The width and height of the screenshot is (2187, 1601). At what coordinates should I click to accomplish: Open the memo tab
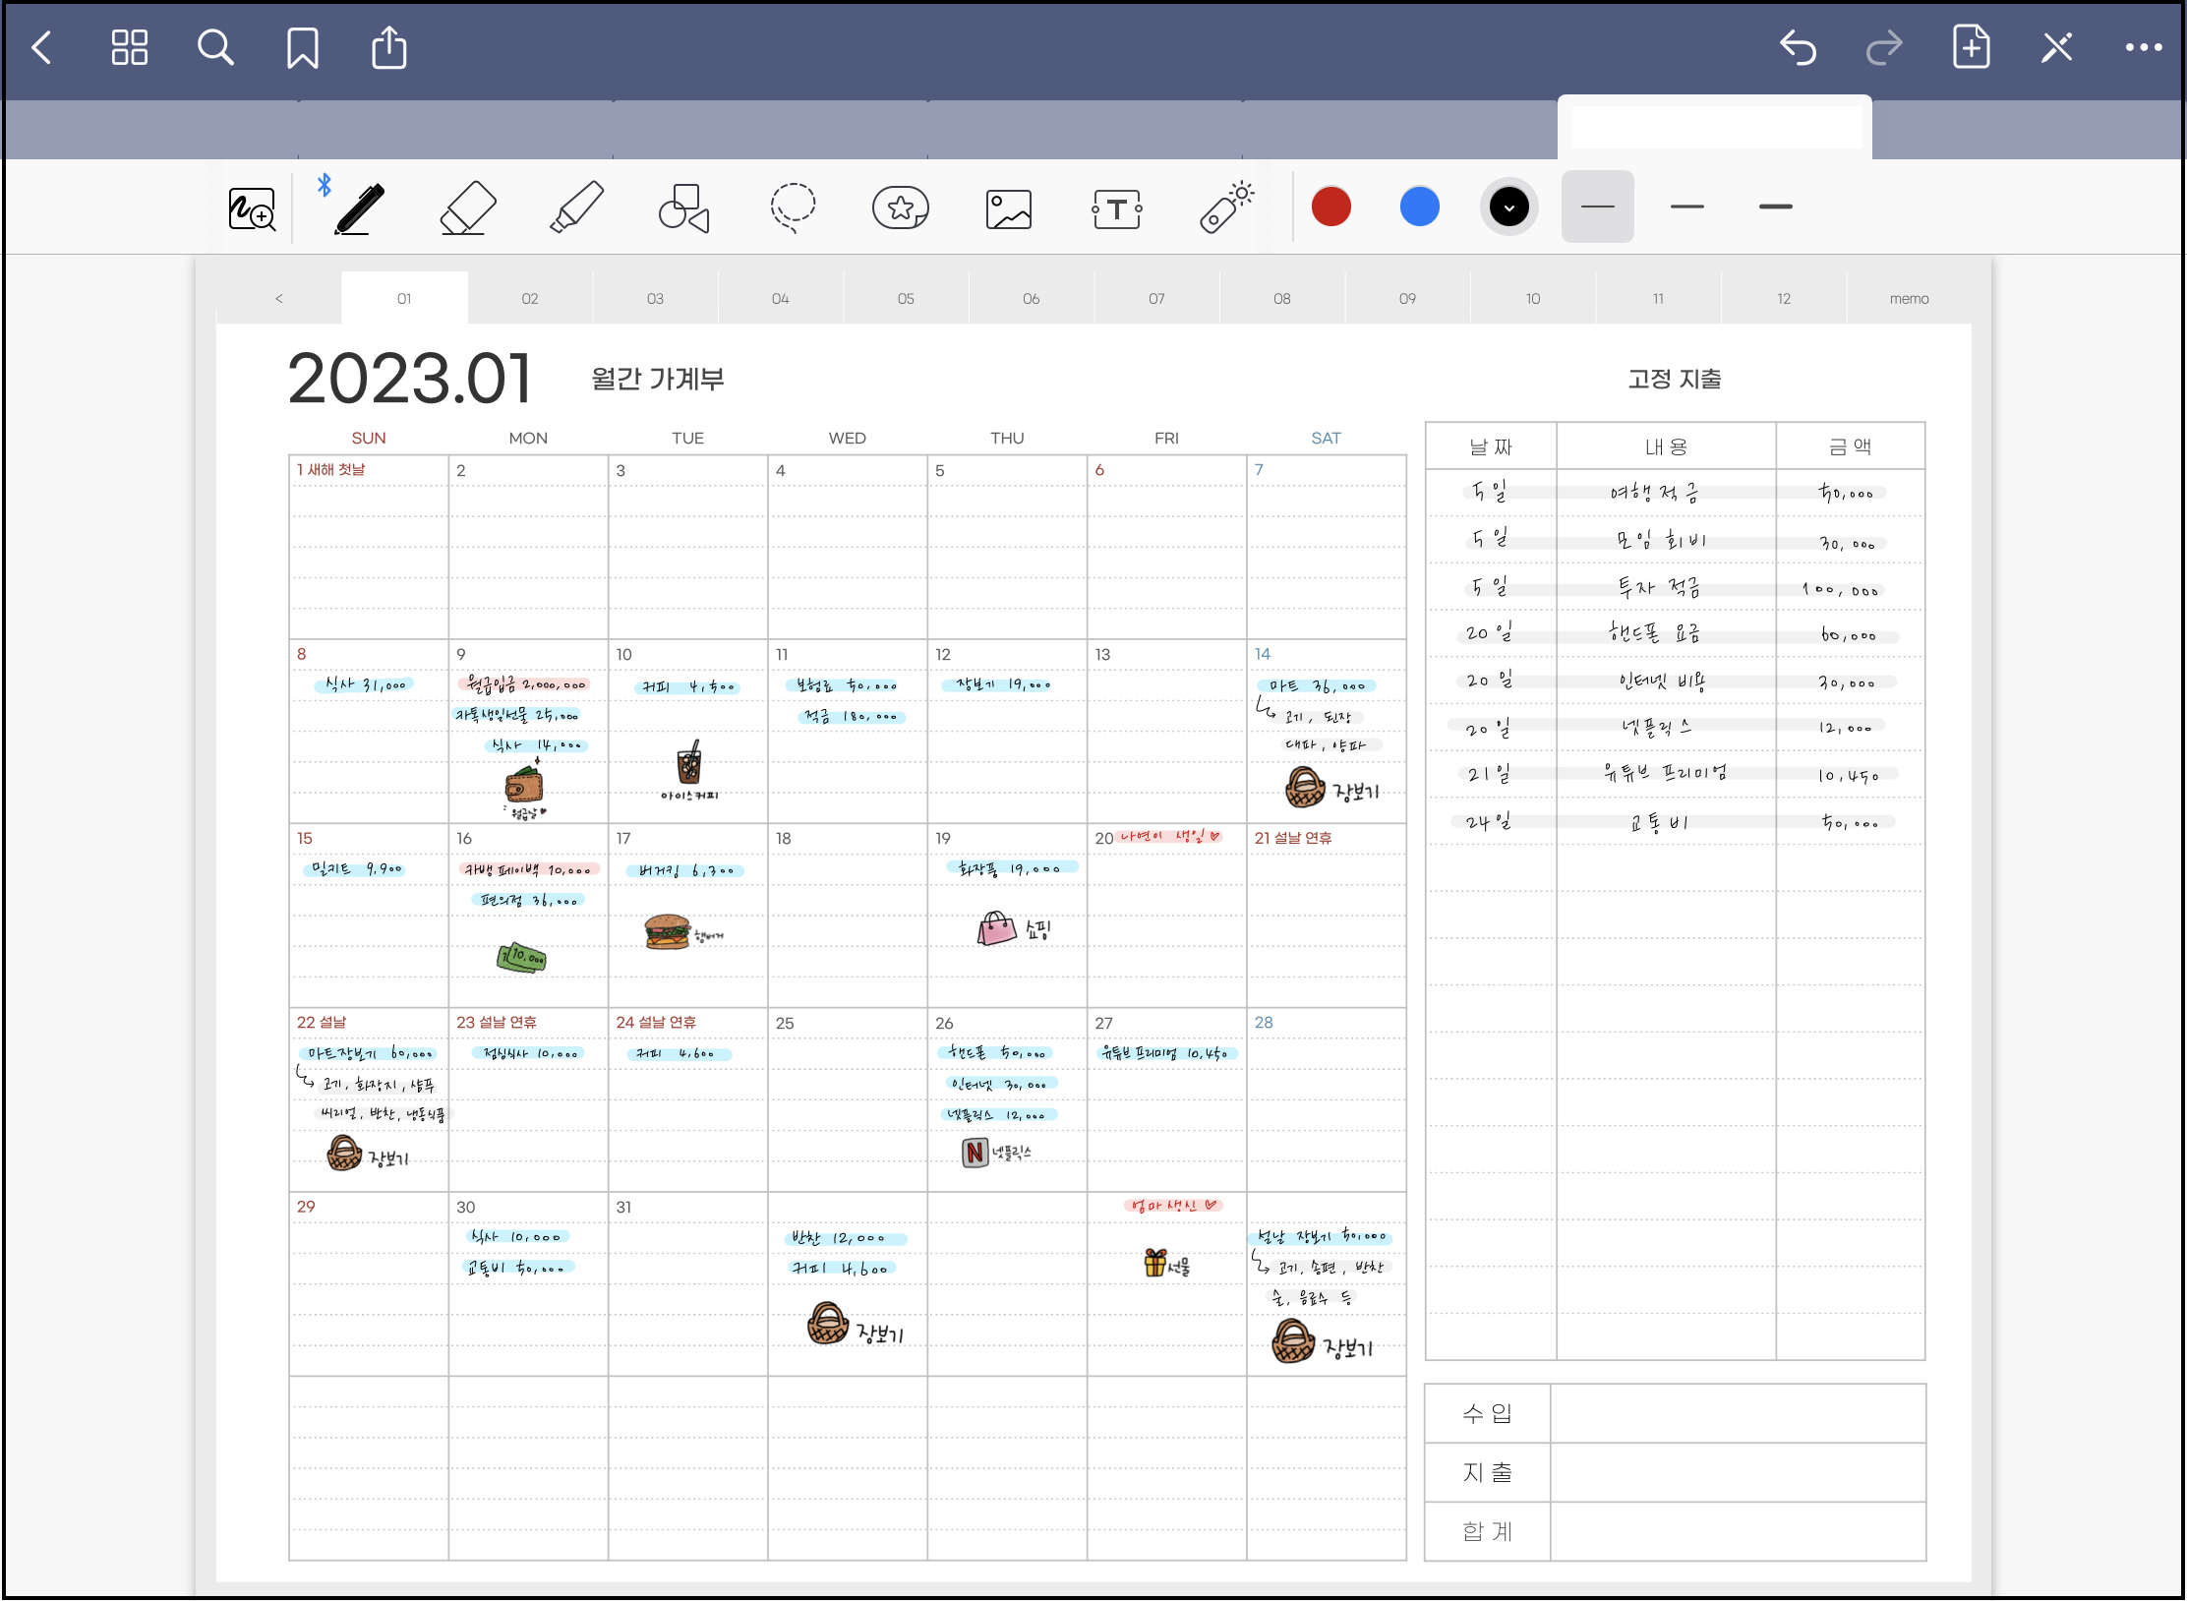(x=1909, y=299)
